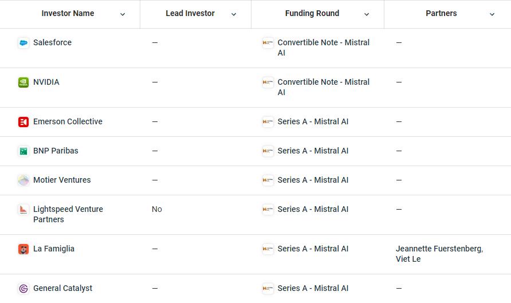The height and width of the screenshot is (303, 511).
Task: Click the La Famiglia orange logo icon
Action: tap(23, 249)
